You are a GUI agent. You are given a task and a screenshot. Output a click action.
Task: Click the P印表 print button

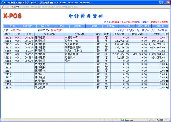[x=94, y=26]
